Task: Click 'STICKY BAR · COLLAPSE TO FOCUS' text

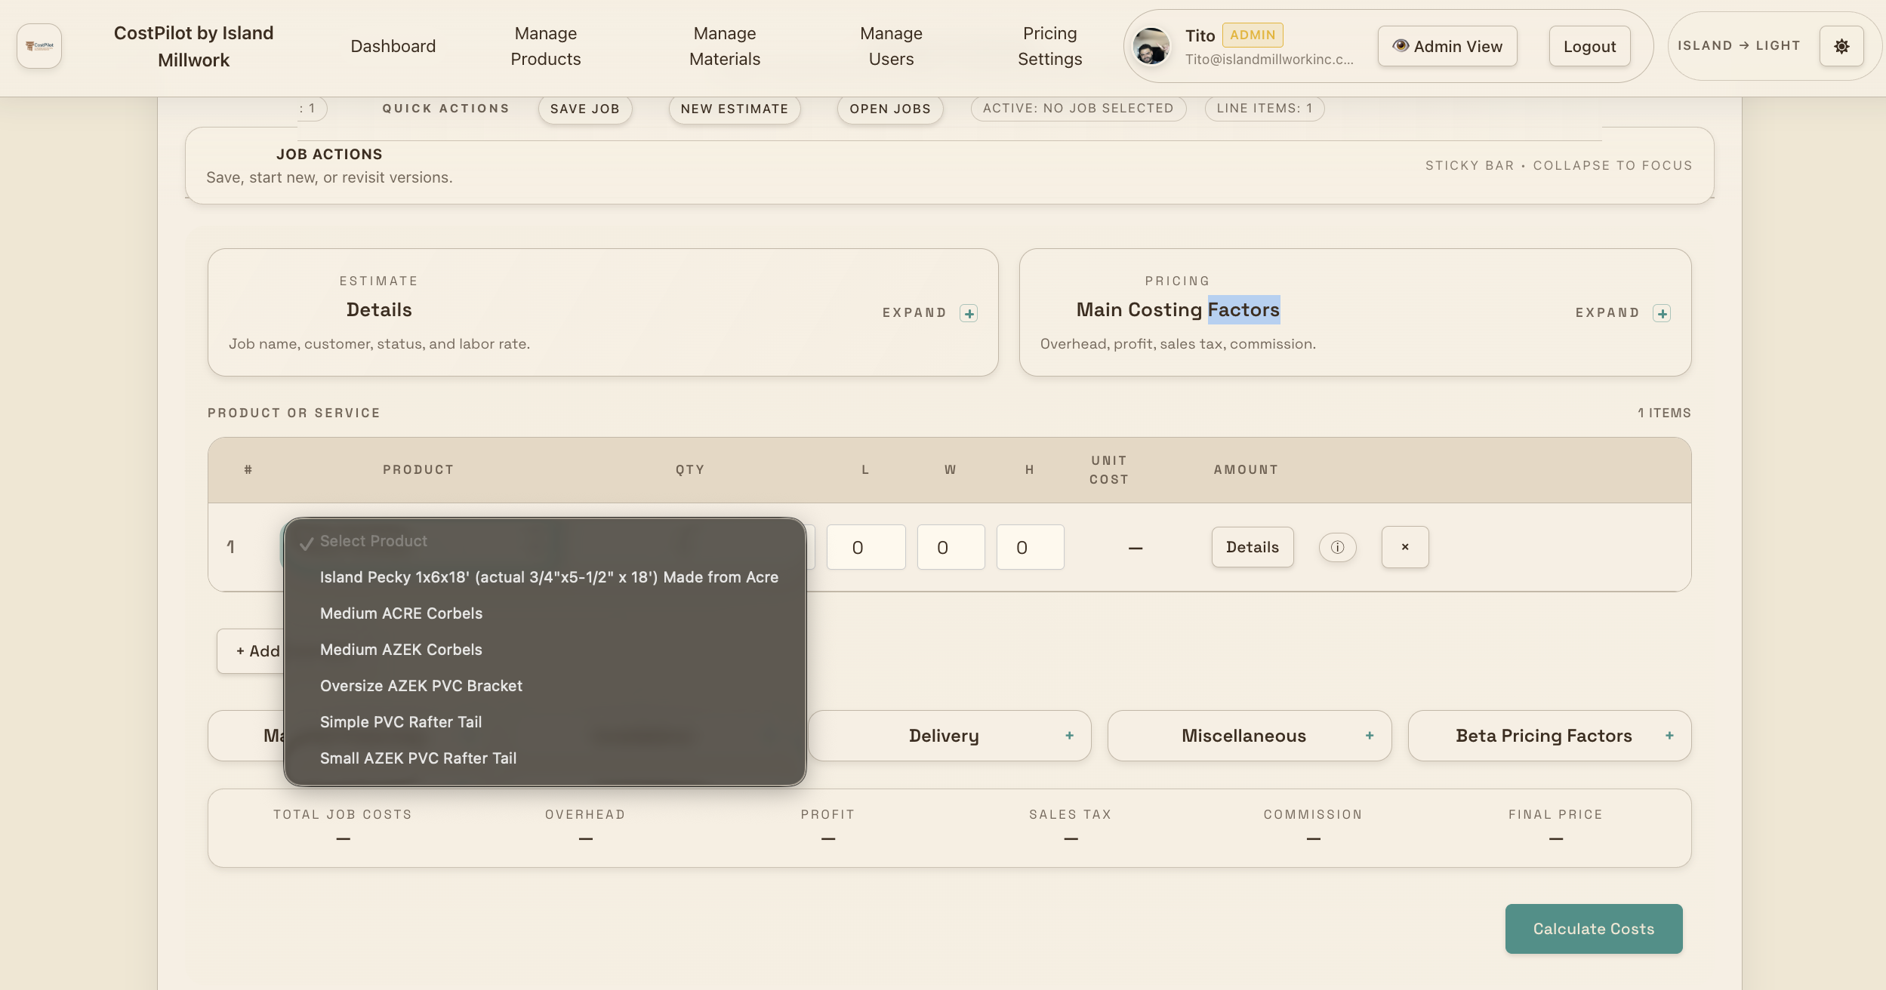Action: click(x=1558, y=165)
